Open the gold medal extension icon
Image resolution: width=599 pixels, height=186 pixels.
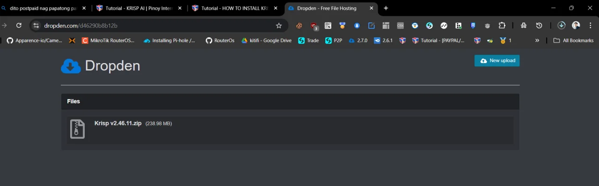click(x=342, y=26)
